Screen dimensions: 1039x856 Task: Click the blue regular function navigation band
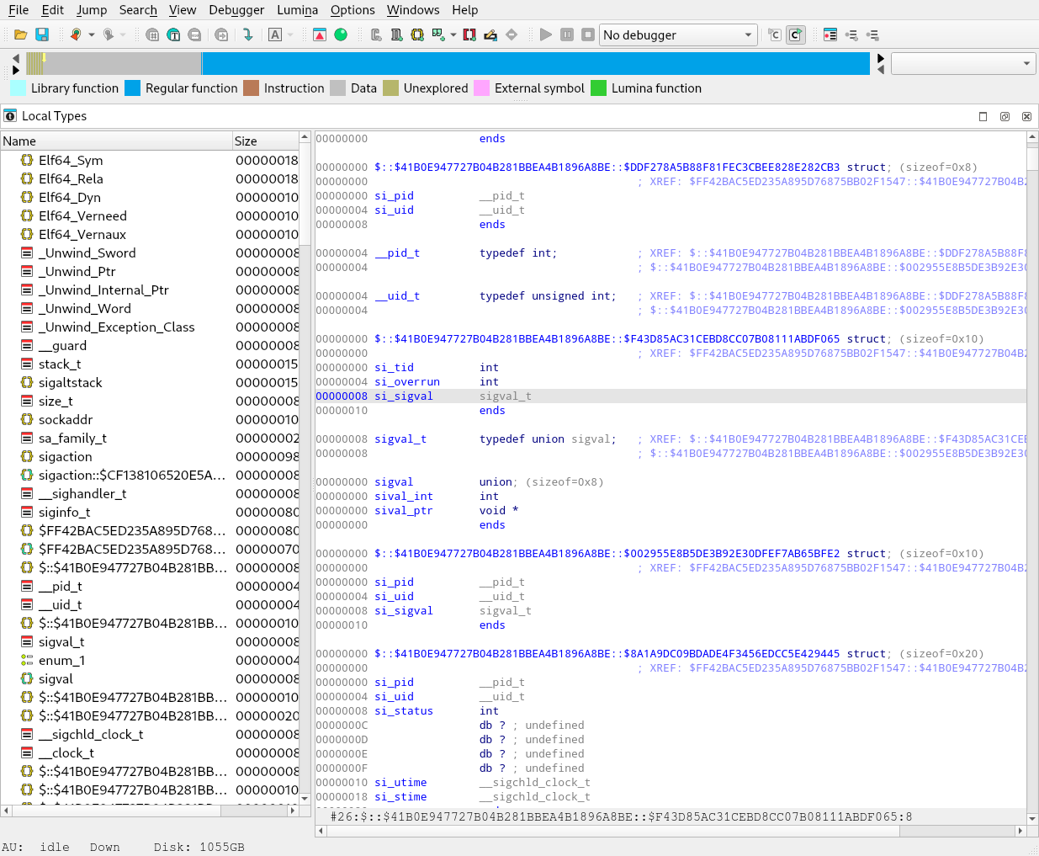click(536, 63)
